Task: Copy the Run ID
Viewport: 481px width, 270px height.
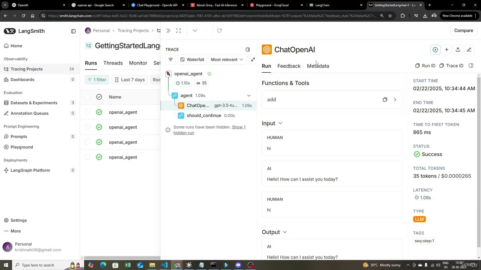Action: click(x=425, y=66)
